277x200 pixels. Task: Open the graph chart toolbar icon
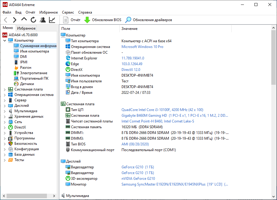tap(52, 20)
